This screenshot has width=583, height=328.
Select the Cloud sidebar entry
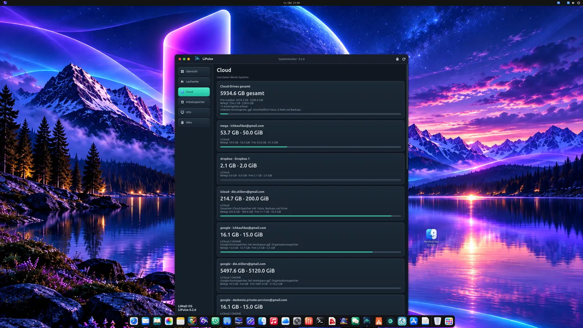pyautogui.click(x=194, y=92)
